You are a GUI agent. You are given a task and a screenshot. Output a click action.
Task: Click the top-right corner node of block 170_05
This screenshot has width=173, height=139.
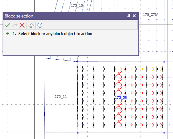click(164, 62)
